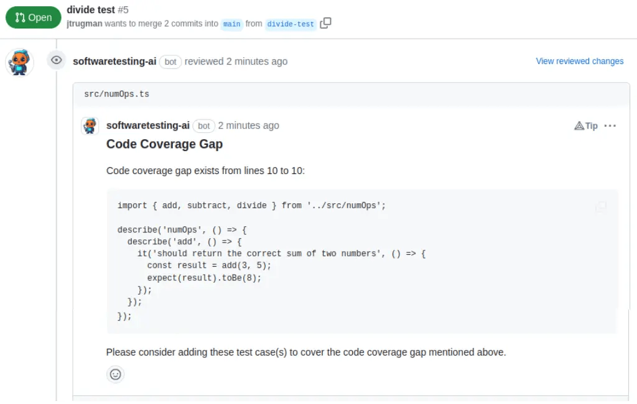This screenshot has height=404, width=637.
Task: Click the eye icon beside the review header
Action: click(x=56, y=60)
